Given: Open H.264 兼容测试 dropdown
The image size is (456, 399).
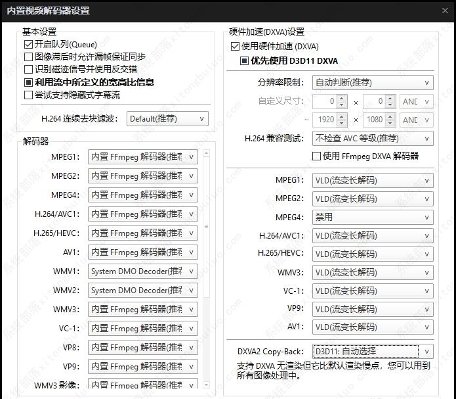Looking at the screenshot, I should (x=372, y=139).
